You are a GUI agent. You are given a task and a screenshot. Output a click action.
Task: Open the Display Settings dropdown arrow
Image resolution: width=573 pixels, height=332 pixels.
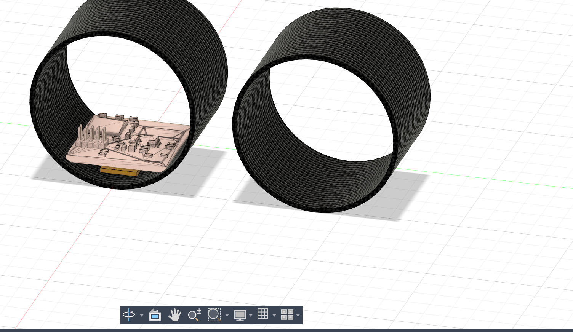tap(250, 315)
